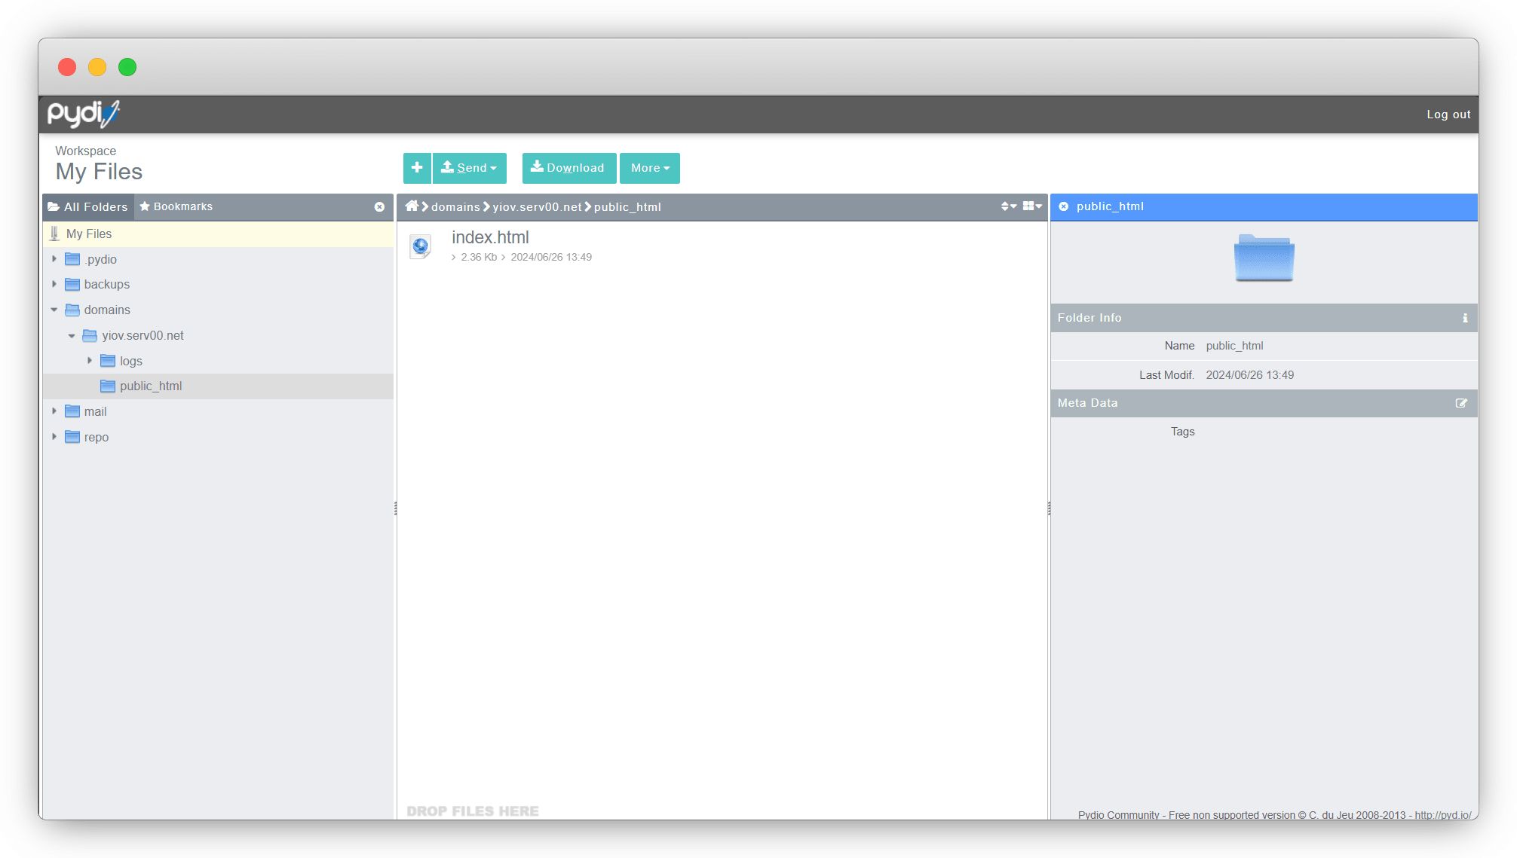The image size is (1517, 858).
Task: Switch to the Bookmarks tab
Action: [x=176, y=206]
